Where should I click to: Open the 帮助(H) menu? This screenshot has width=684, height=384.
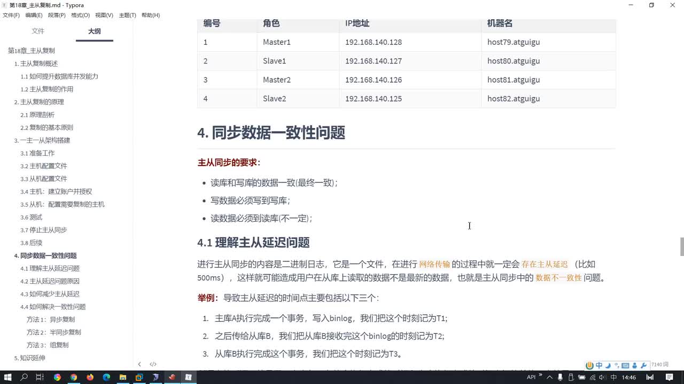pyautogui.click(x=151, y=15)
